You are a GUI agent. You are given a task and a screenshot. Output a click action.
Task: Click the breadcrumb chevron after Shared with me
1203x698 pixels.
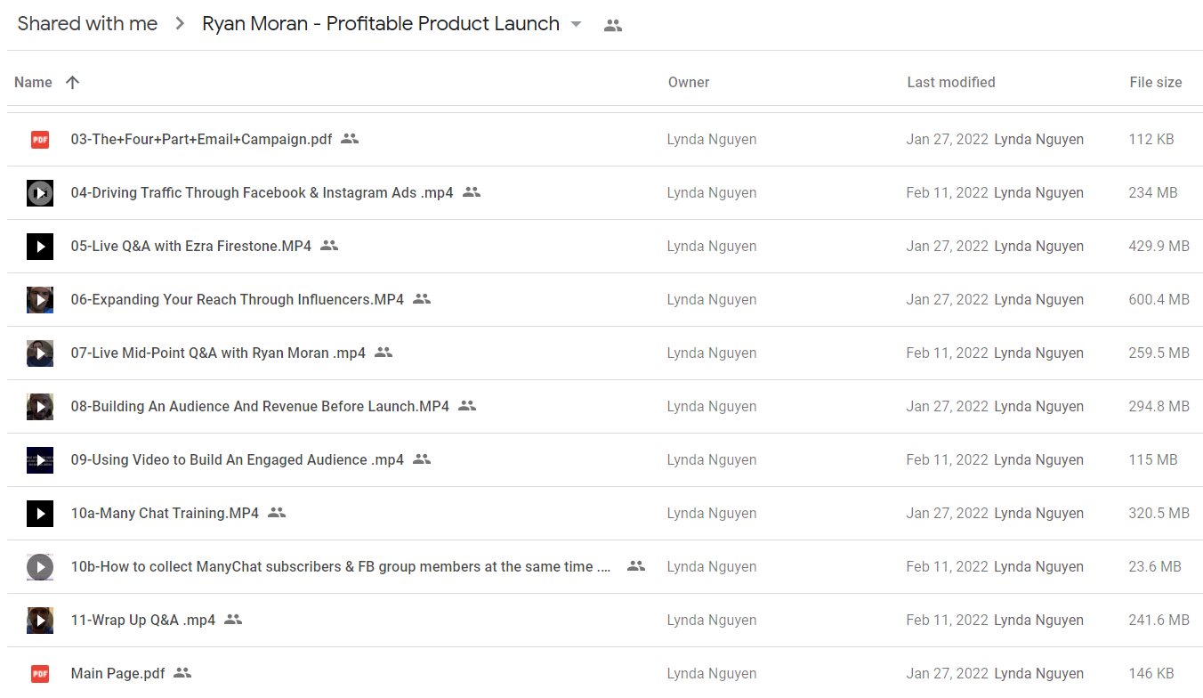180,24
